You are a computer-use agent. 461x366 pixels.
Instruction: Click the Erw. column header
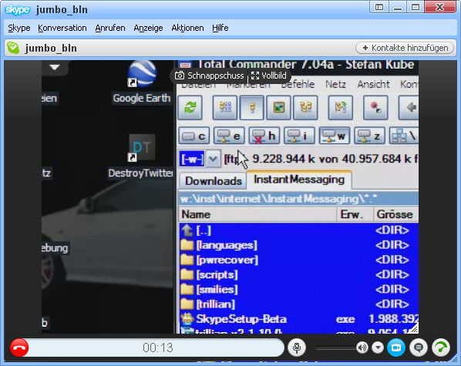pos(355,214)
